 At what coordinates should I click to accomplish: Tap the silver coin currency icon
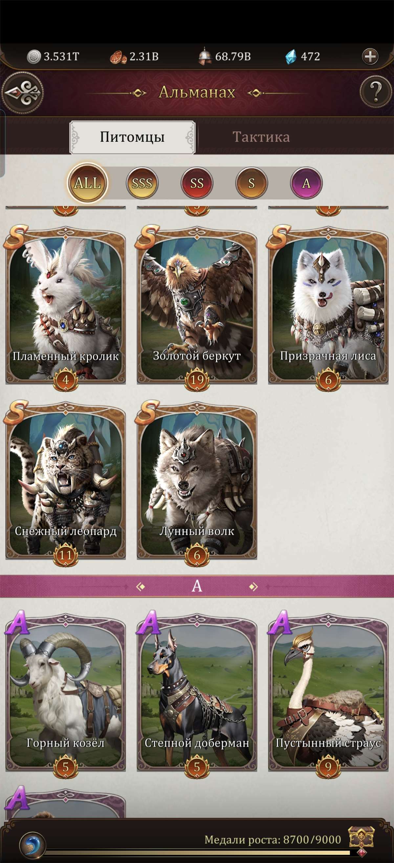tap(33, 57)
